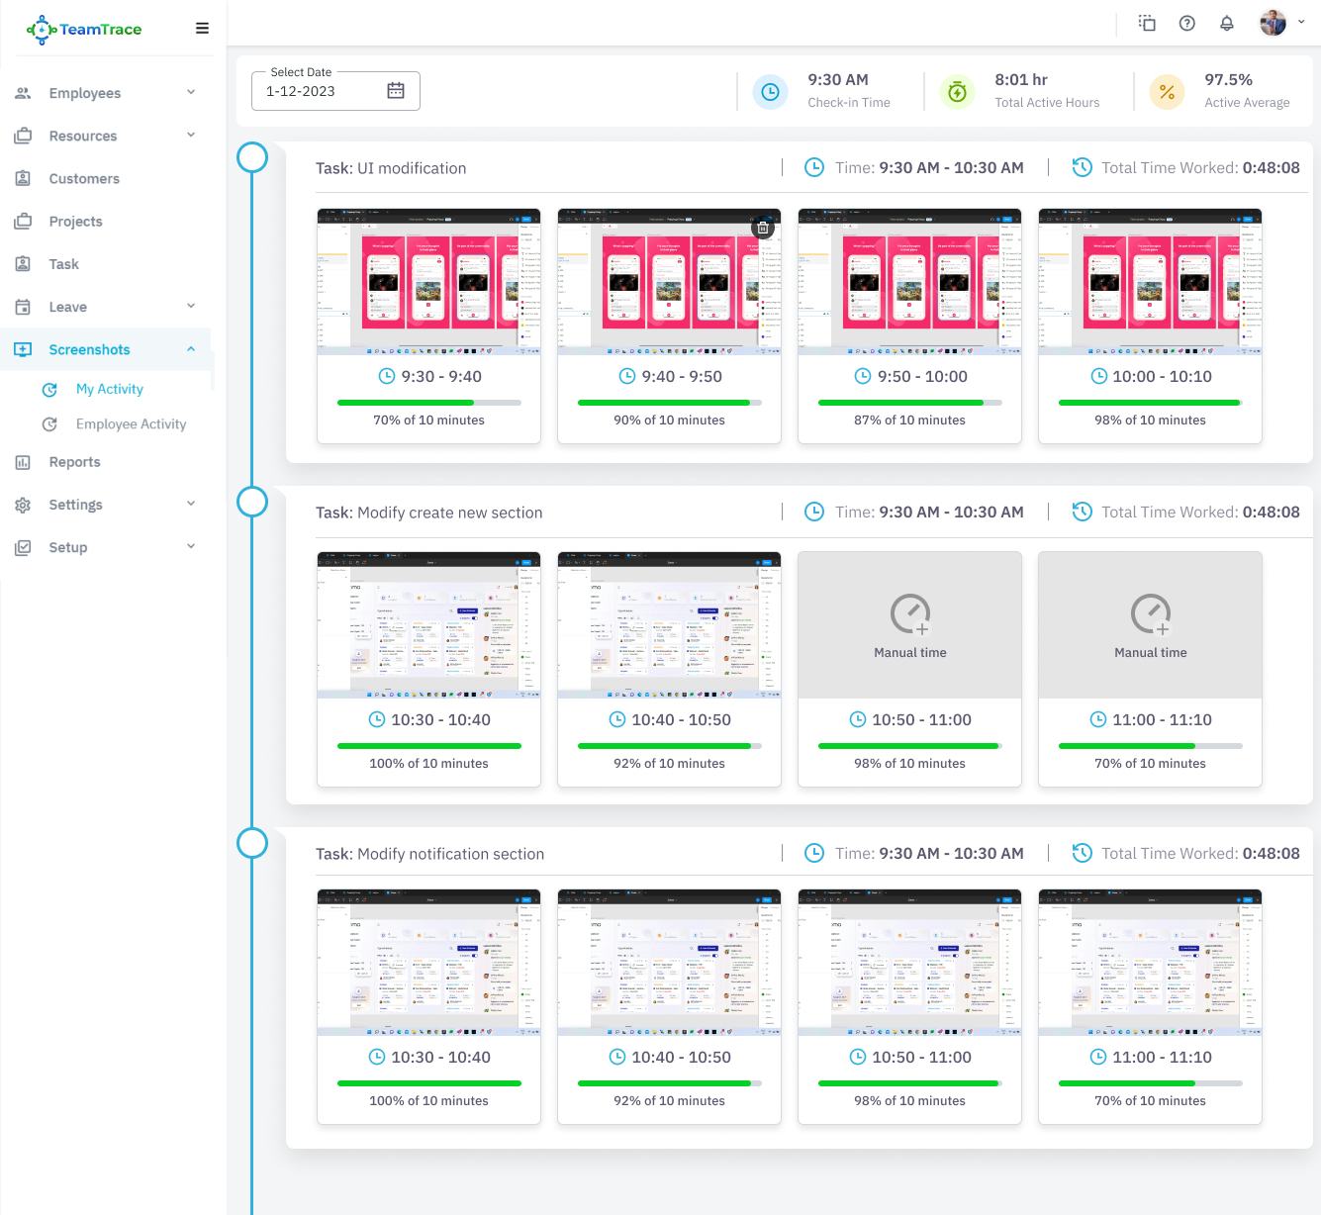Open the Task page from the sidebar
The height and width of the screenshot is (1215, 1321).
pos(63,264)
